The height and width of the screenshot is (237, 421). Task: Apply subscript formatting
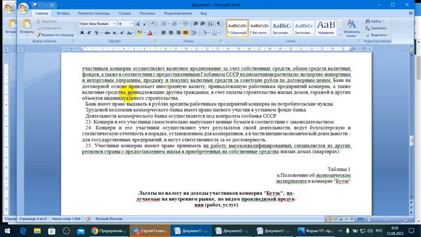pyautogui.click(x=114, y=33)
